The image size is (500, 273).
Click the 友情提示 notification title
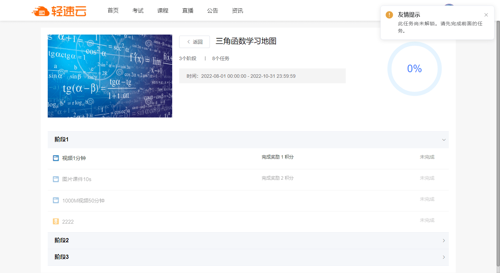click(x=409, y=15)
